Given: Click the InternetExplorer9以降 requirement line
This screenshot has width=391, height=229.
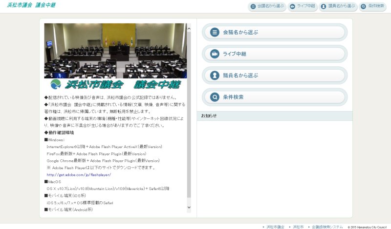Looking at the screenshot, I should [x=104, y=147].
